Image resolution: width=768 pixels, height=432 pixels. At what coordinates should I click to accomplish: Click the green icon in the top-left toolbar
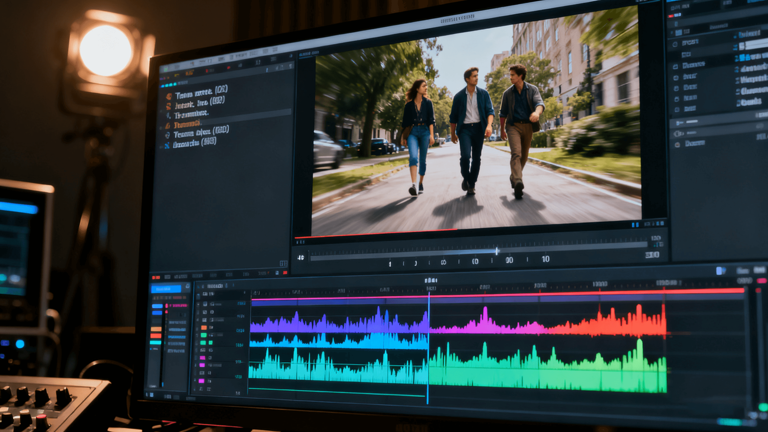point(165,70)
